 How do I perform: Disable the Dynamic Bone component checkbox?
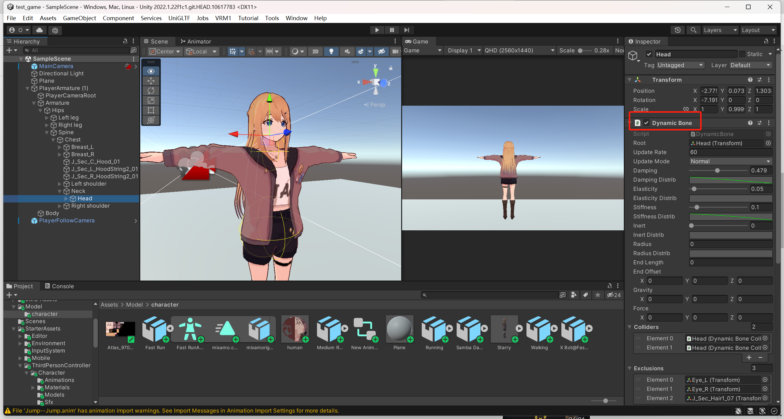point(647,123)
